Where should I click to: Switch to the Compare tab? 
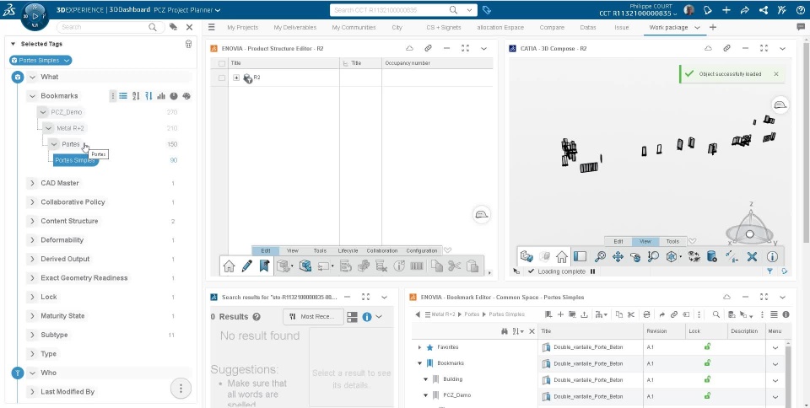point(552,27)
